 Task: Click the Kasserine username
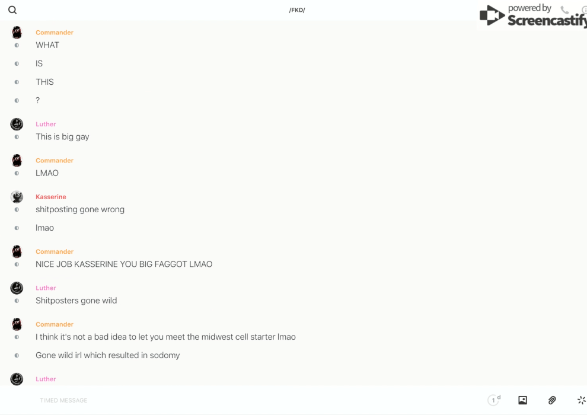point(51,197)
